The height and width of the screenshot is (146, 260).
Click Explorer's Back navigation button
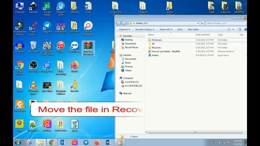(118, 23)
